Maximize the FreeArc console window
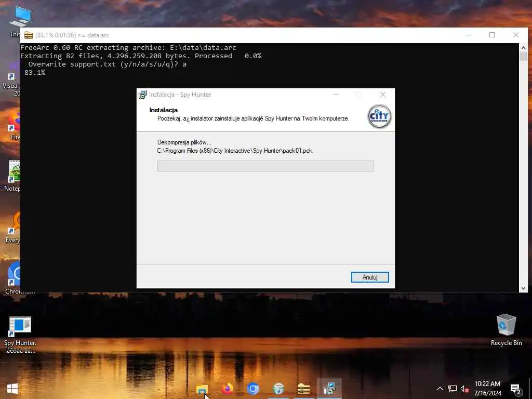Viewport: 532px width, 399px height. [492, 35]
